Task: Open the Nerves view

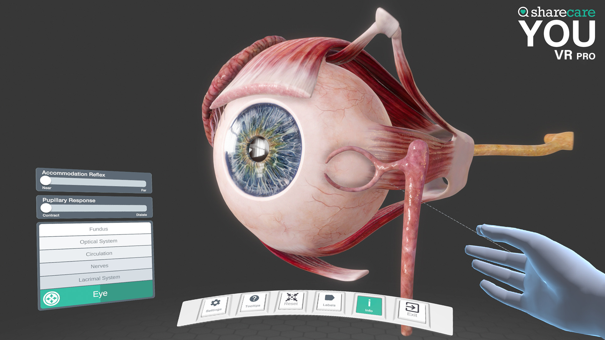Action: coord(99,266)
